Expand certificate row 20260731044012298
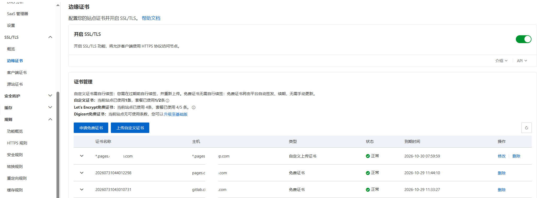The width and height of the screenshot is (537, 198). coord(82,173)
